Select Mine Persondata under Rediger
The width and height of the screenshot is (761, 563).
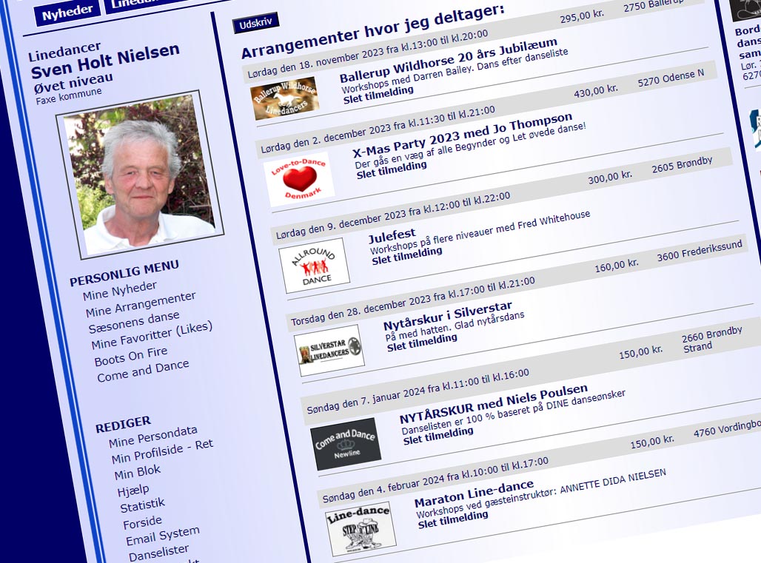pos(153,437)
